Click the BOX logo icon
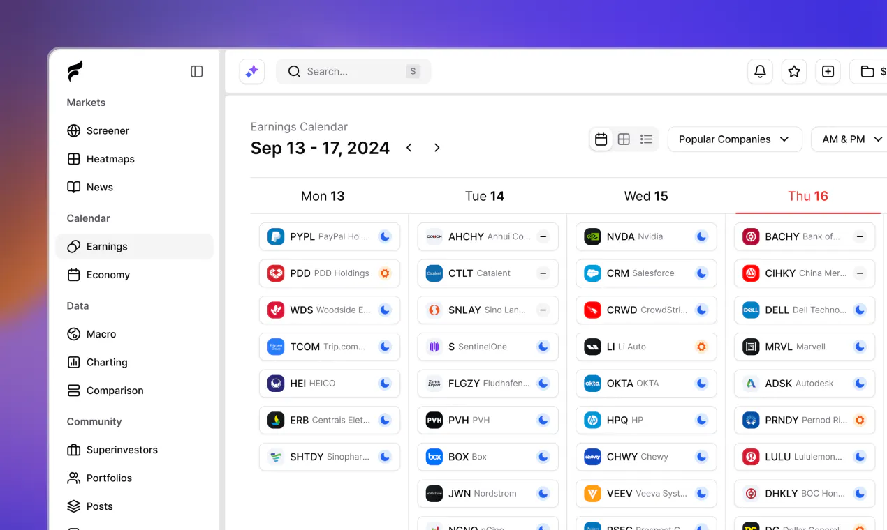 click(434, 457)
